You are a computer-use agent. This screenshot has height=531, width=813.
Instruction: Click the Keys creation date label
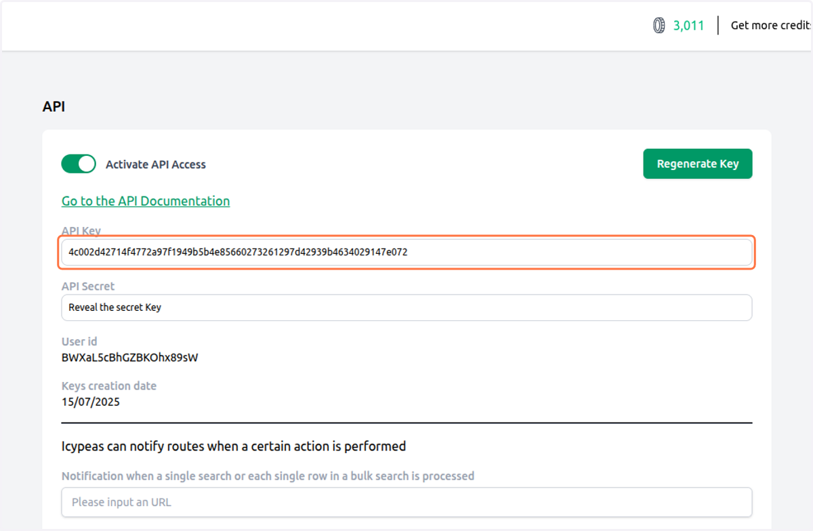[109, 386]
